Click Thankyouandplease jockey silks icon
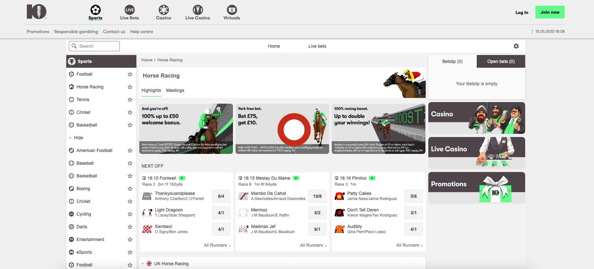The height and width of the screenshot is (269, 594). 147,196
